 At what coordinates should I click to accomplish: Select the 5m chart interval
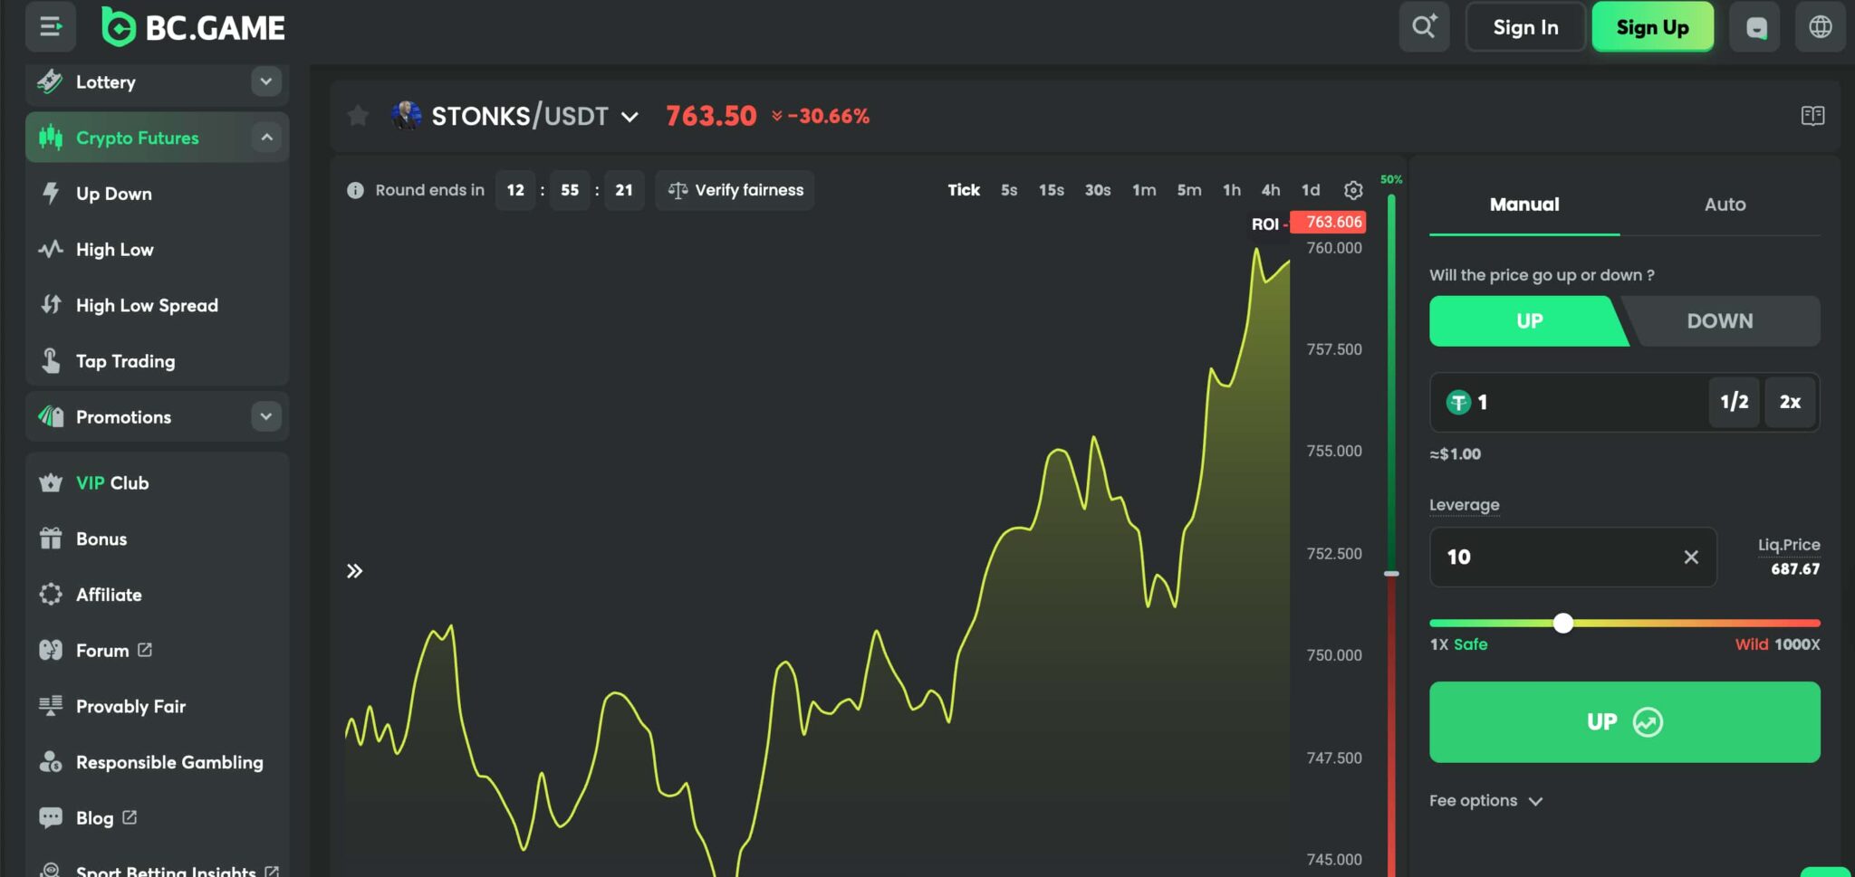tap(1189, 190)
